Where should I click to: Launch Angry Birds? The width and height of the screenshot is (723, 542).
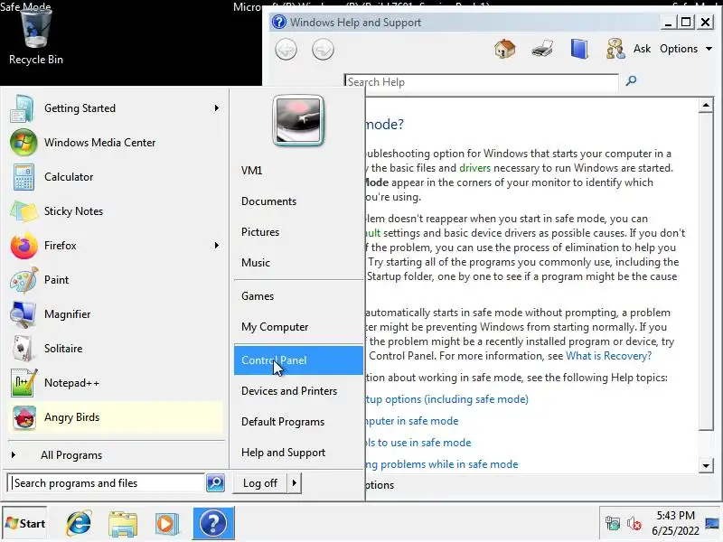pyautogui.click(x=116, y=417)
